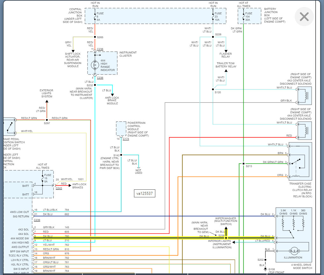Click the INSTRUMENT CLUSTER label
This screenshot has width=324, height=275.
coord(128,54)
